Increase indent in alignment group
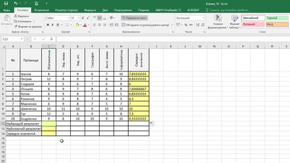 116,25
